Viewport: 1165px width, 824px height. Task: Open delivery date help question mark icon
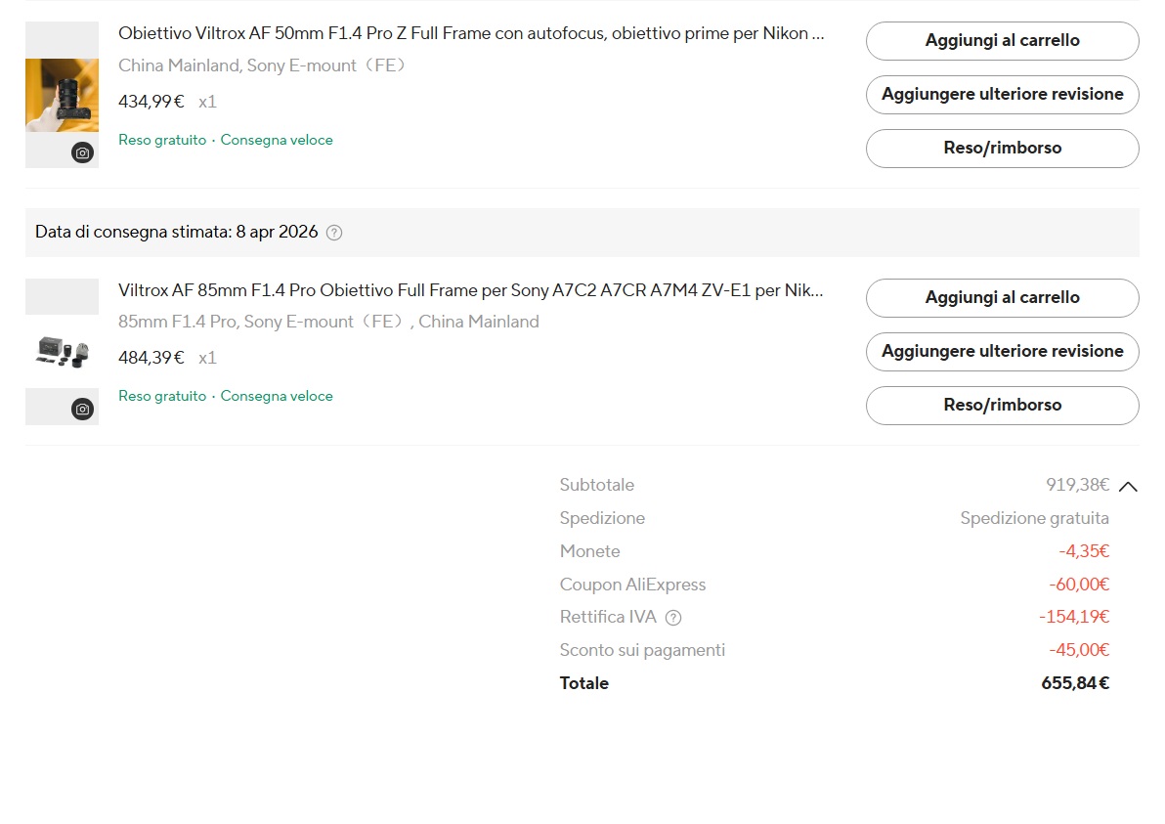(334, 233)
